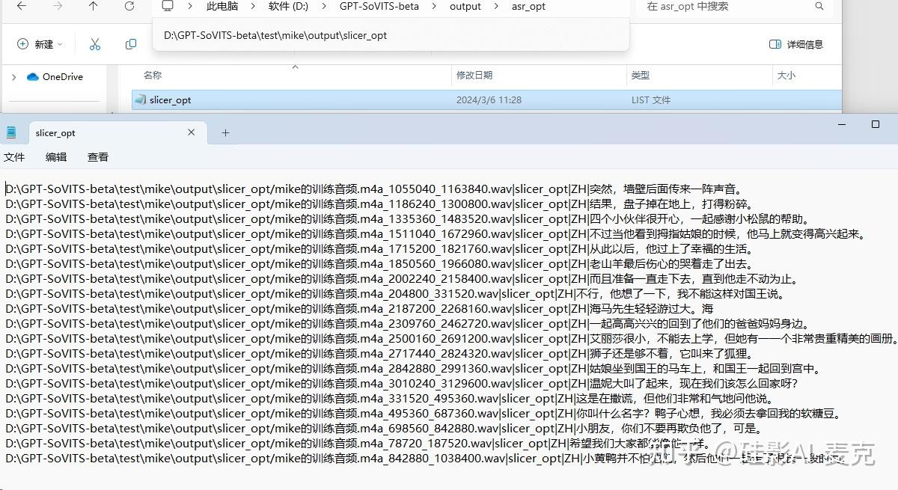The image size is (898, 490).
Task: Go up one folder level
Action: coord(91,7)
